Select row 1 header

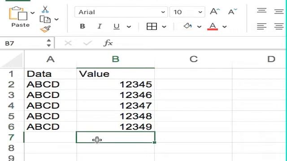pyautogui.click(x=12, y=74)
